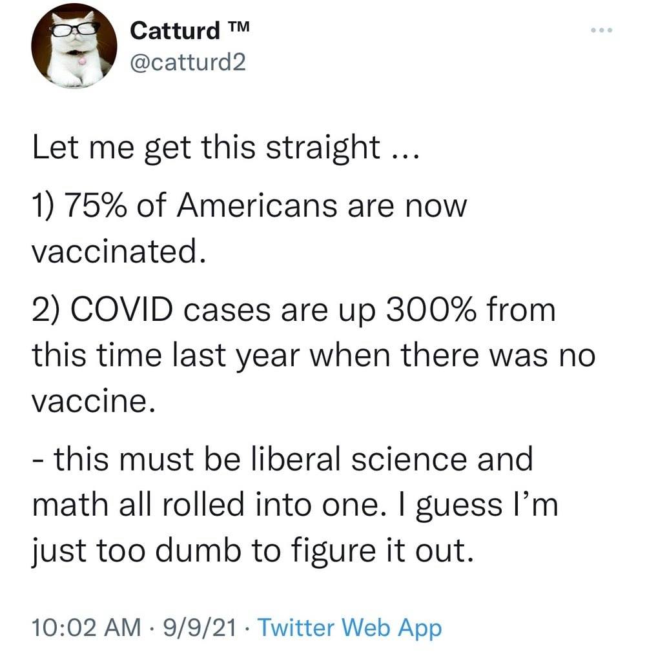Click the 10:02 AM timestamp
647x661 pixels.
pos(87,627)
